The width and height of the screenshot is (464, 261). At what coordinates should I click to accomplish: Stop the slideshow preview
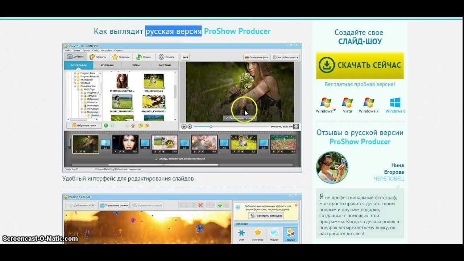[190, 127]
